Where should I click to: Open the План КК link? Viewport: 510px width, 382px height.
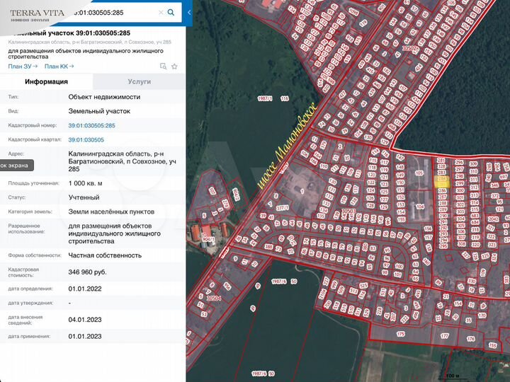point(57,66)
